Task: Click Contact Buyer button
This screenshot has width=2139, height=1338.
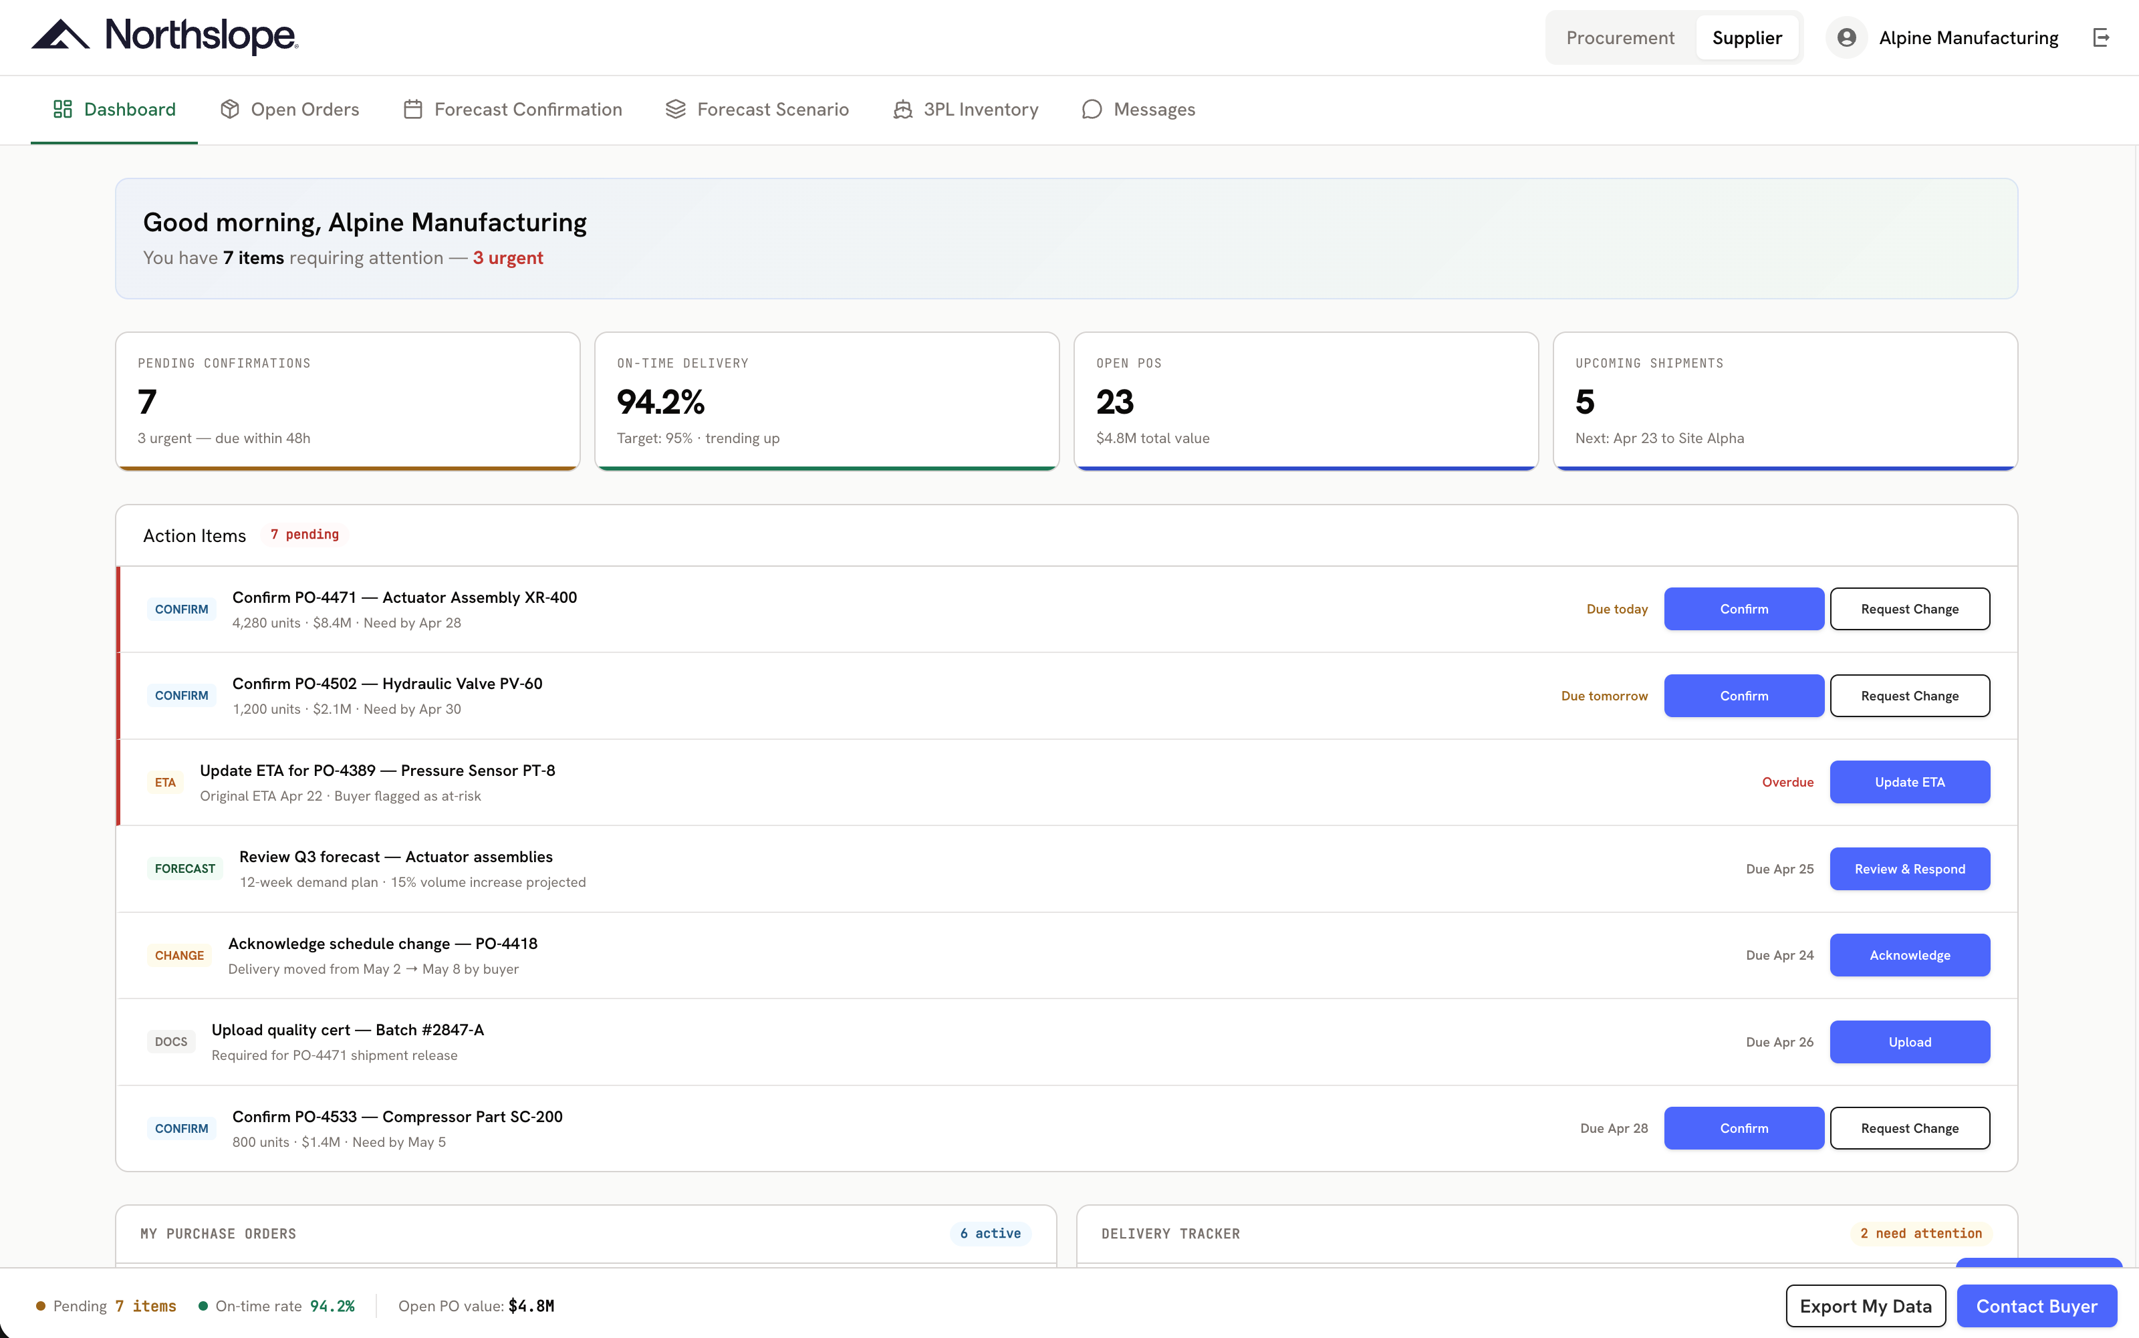Action: [2036, 1306]
